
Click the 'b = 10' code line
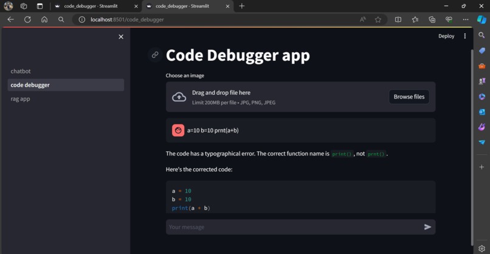(x=182, y=199)
